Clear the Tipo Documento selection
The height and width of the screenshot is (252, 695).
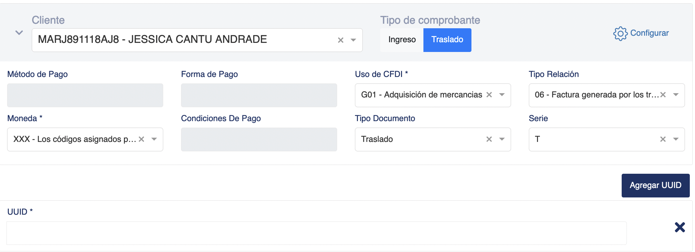[489, 139]
